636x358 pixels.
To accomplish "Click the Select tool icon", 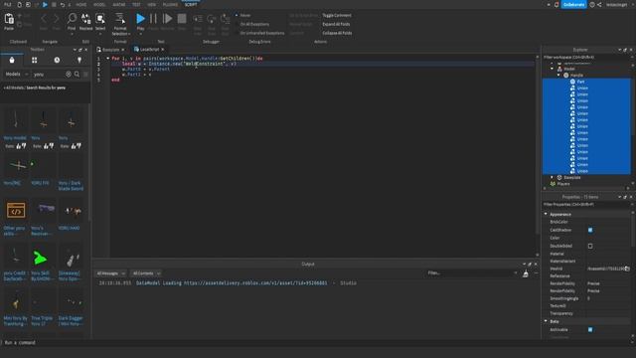I will pos(100,19).
